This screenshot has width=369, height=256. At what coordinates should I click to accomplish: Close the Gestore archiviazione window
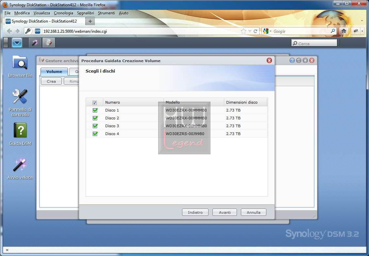312,60
